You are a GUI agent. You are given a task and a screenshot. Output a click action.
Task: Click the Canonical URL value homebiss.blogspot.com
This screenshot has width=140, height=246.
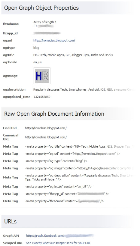(x=46, y=137)
